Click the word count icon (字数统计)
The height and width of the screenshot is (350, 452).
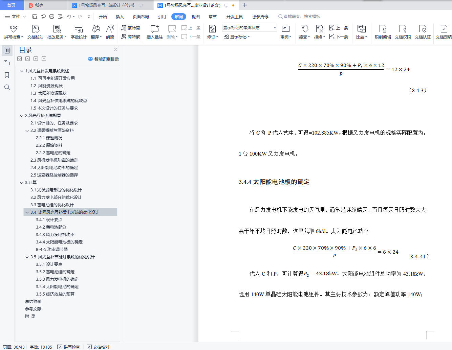(79, 32)
